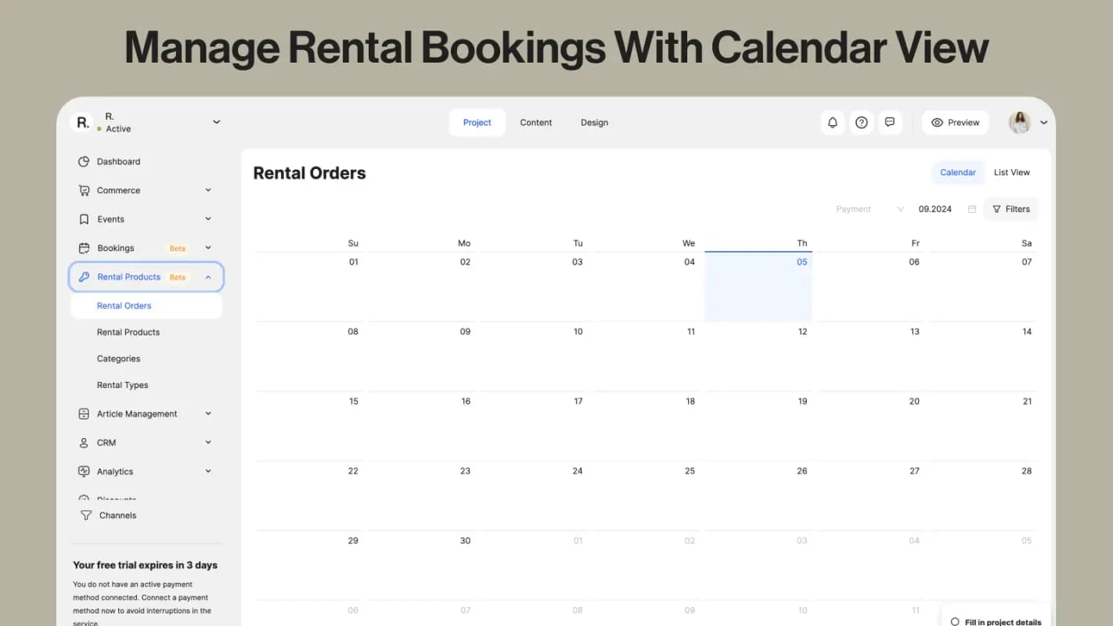Open the chat messages icon
The width and height of the screenshot is (1113, 626).
[x=889, y=123]
